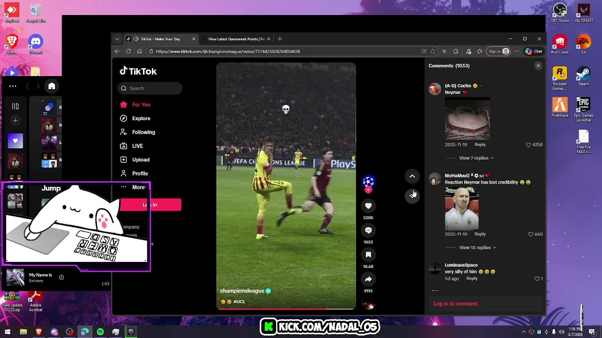Screen dimensions: 602x338
Task: Click the TikTok logo
Action: click(138, 71)
